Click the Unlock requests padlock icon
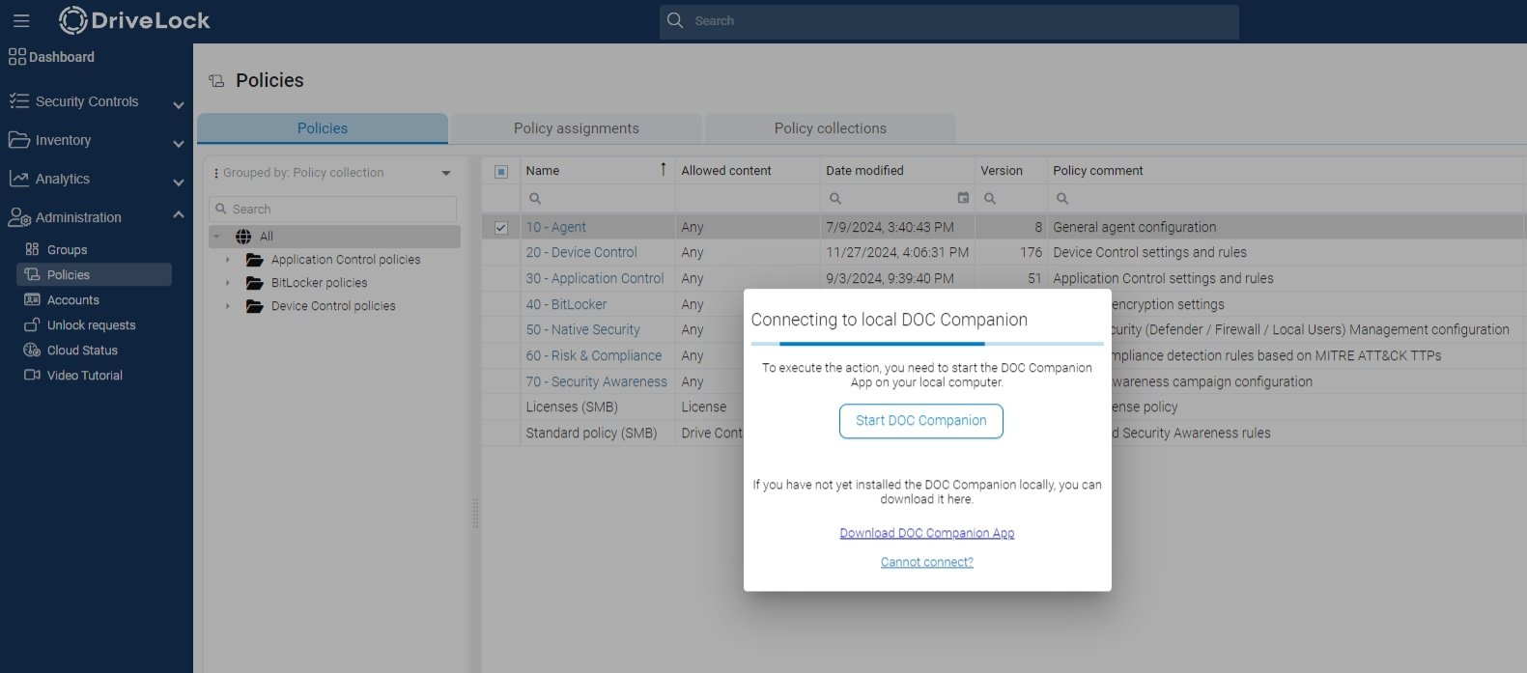Viewport: 1527px width, 673px height. coord(32,324)
